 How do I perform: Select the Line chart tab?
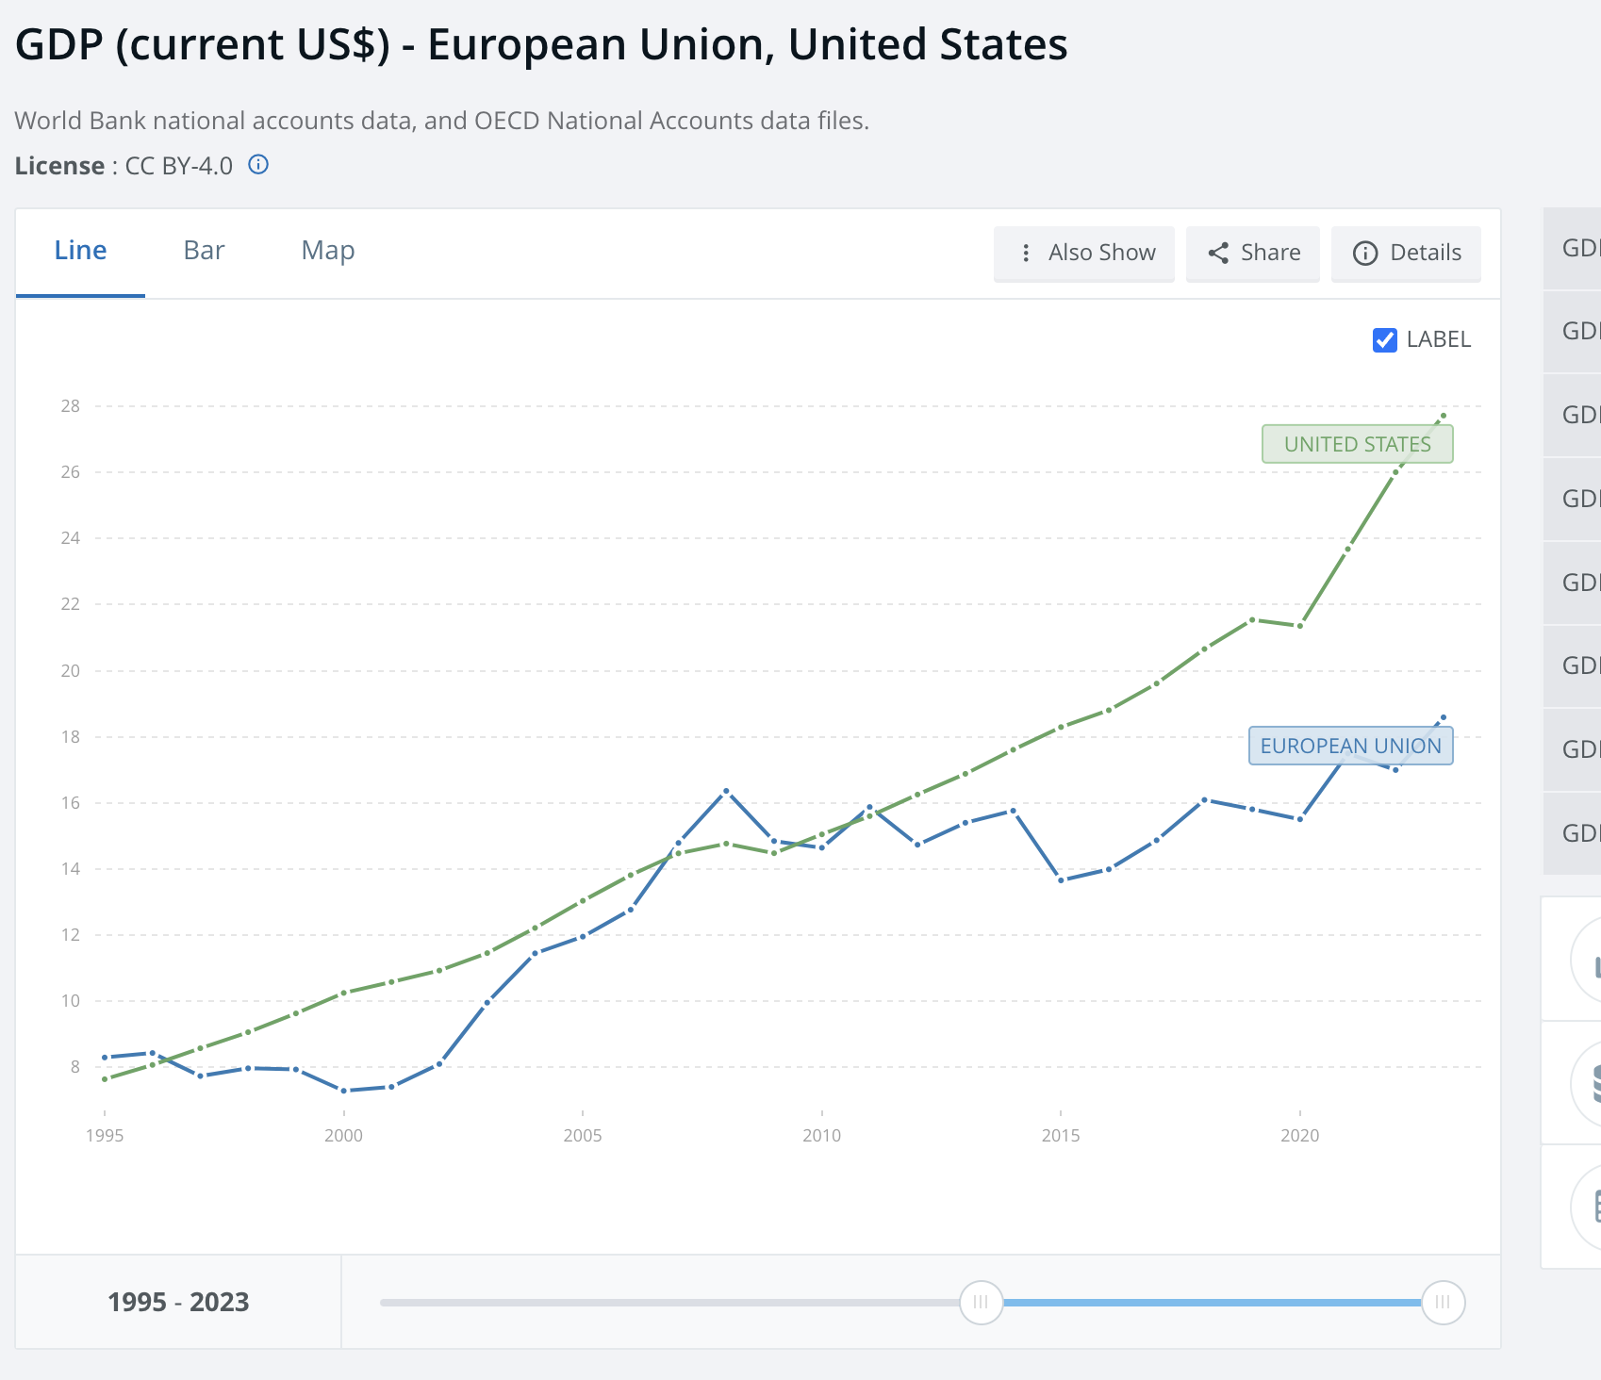(80, 250)
